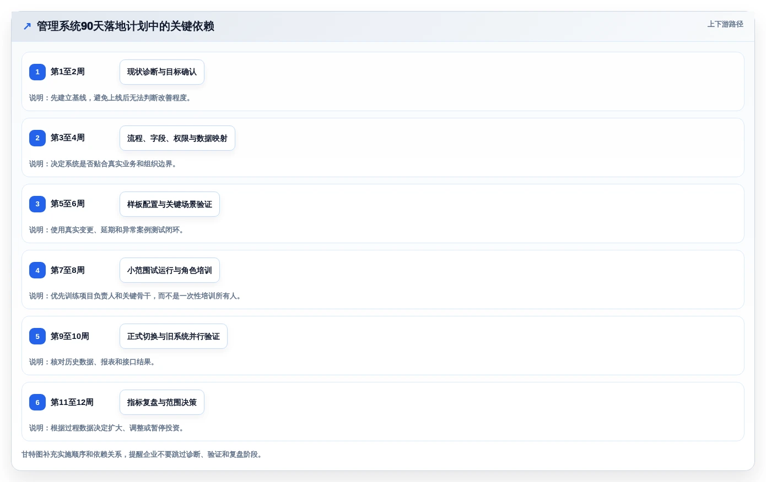The image size is (766, 482).
Task: Open the 指标复盘与范围决策 chip
Action: [x=162, y=402]
